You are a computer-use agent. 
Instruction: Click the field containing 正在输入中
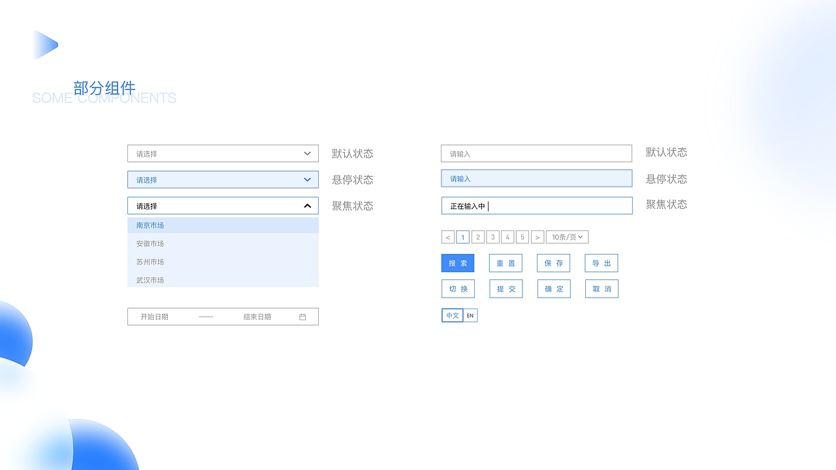click(x=537, y=206)
